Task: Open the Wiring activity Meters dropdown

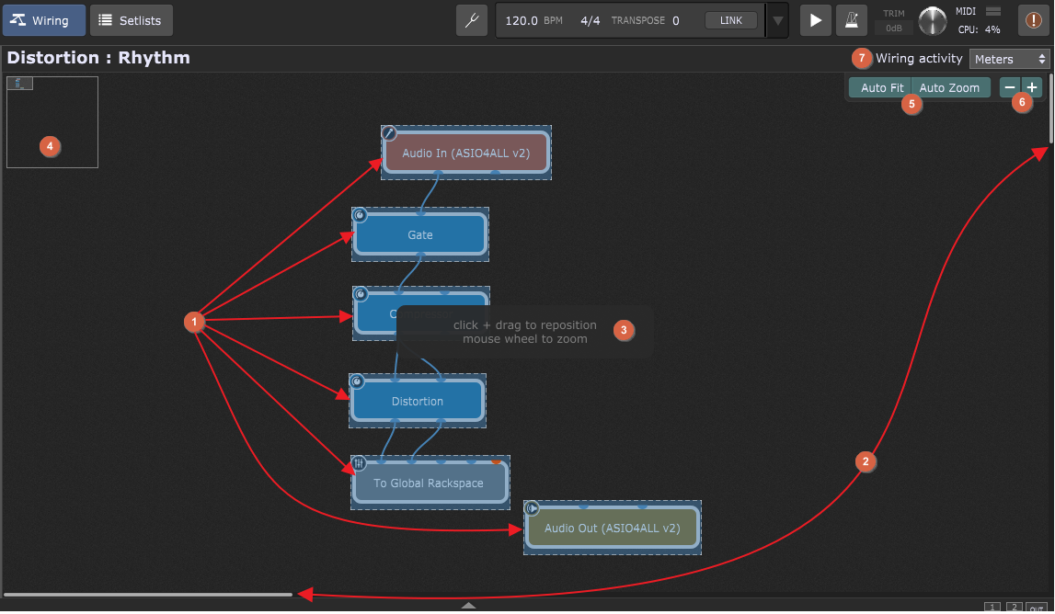Action: 1009,59
